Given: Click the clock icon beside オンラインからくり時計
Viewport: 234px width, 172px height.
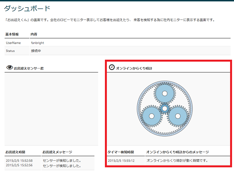Looking at the screenshot, I should 112,67.
